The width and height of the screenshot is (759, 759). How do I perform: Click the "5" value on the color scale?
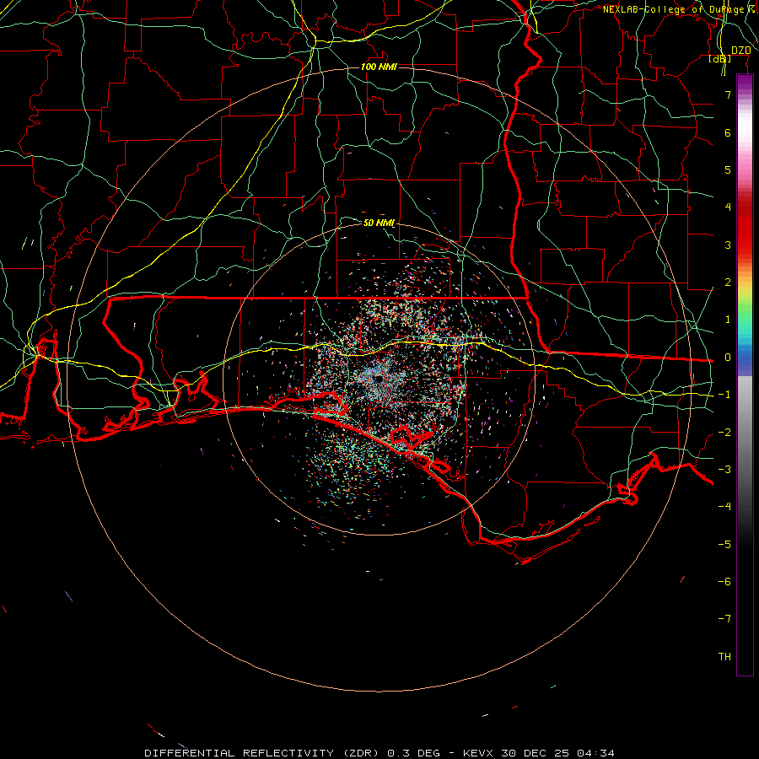click(x=728, y=170)
